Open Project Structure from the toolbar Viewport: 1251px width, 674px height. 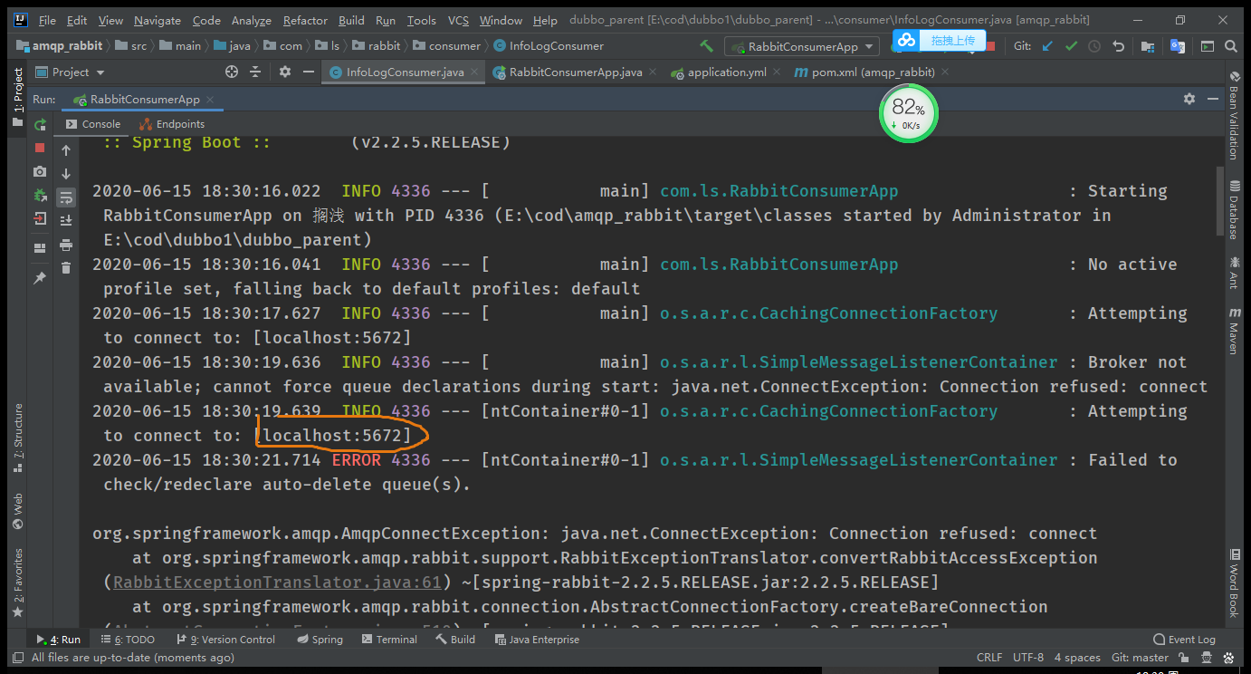pos(1148,45)
